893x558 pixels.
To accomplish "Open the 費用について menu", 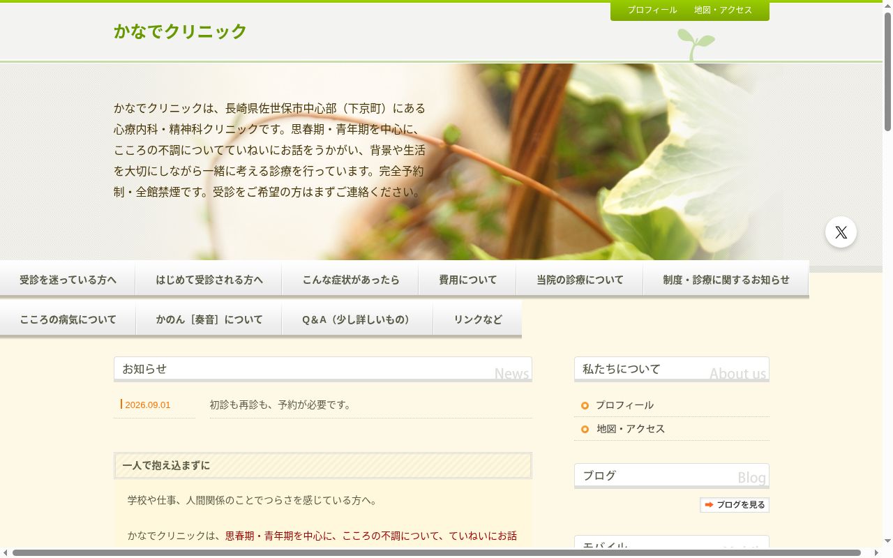I will [x=467, y=280].
